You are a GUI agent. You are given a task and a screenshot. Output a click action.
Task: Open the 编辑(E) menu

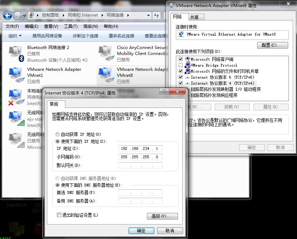(31, 26)
